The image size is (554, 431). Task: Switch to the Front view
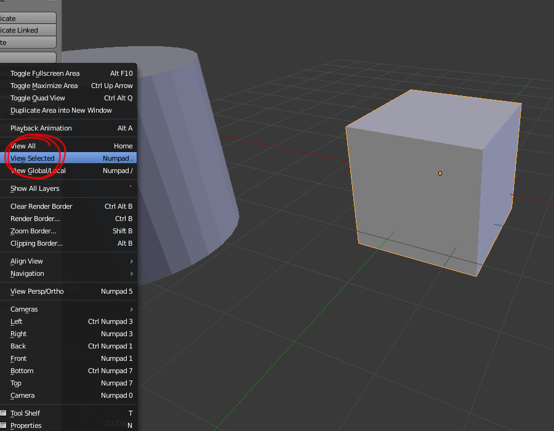click(68, 358)
